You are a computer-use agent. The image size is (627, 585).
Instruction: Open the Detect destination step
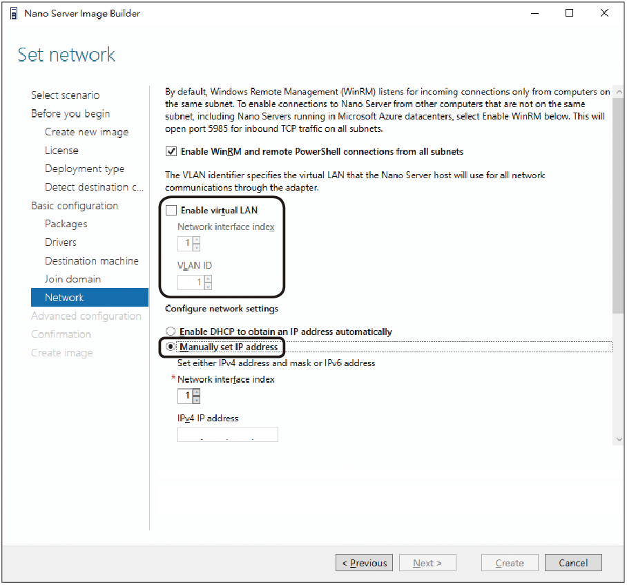94,187
